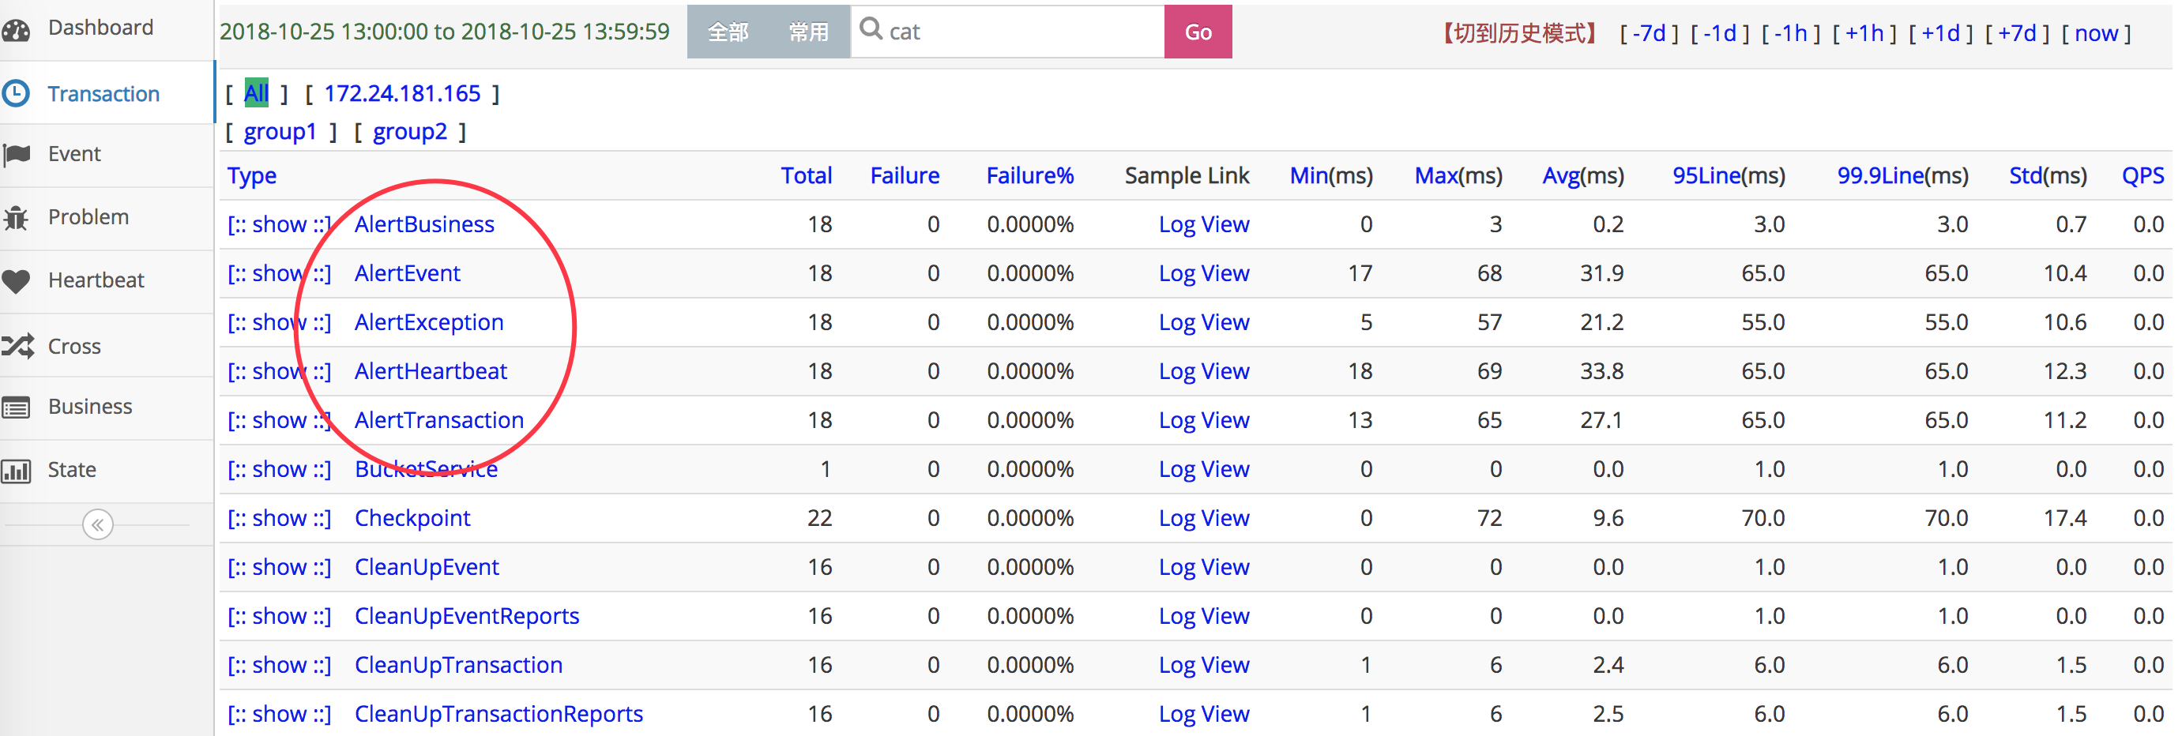This screenshot has height=736, width=2182.
Task: Expand Checkpoint row with show toggle
Action: pyautogui.click(x=279, y=518)
